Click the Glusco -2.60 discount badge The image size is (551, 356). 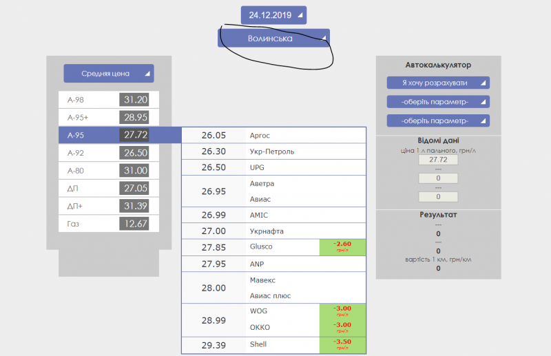coord(342,247)
